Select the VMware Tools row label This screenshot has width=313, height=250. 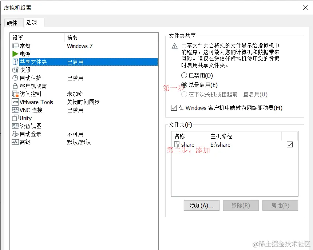tap(36, 102)
